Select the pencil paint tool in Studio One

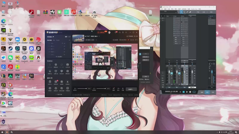tap(187, 12)
